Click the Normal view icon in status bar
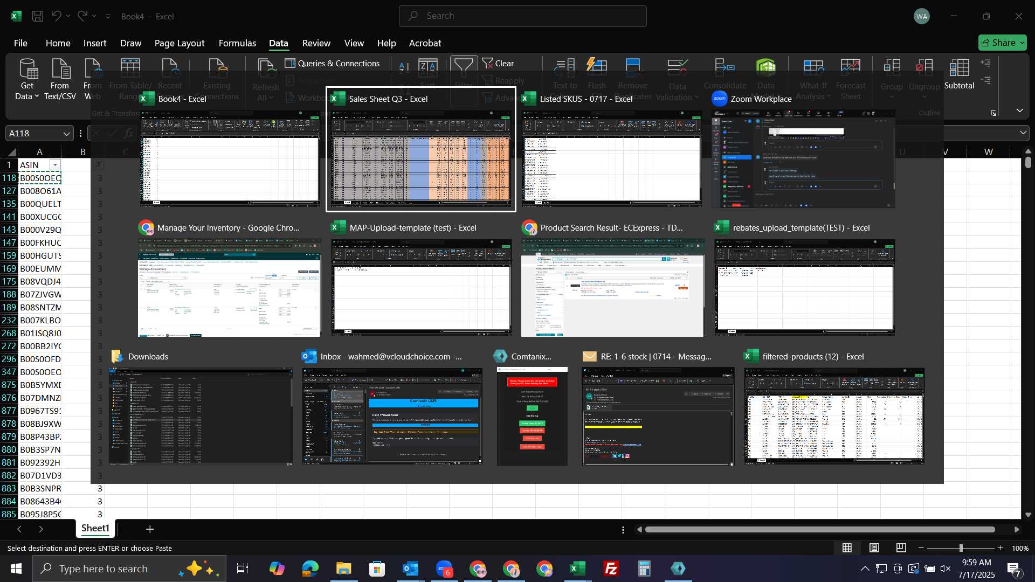This screenshot has width=1035, height=582. [847, 548]
